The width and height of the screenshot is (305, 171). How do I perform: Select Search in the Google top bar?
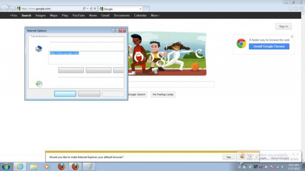click(x=26, y=15)
